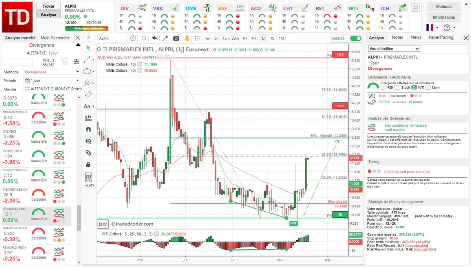
Task: Click the Ticker button
Action: pos(48,6)
